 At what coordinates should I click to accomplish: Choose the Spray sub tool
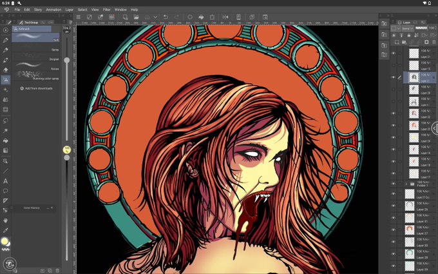click(36, 48)
